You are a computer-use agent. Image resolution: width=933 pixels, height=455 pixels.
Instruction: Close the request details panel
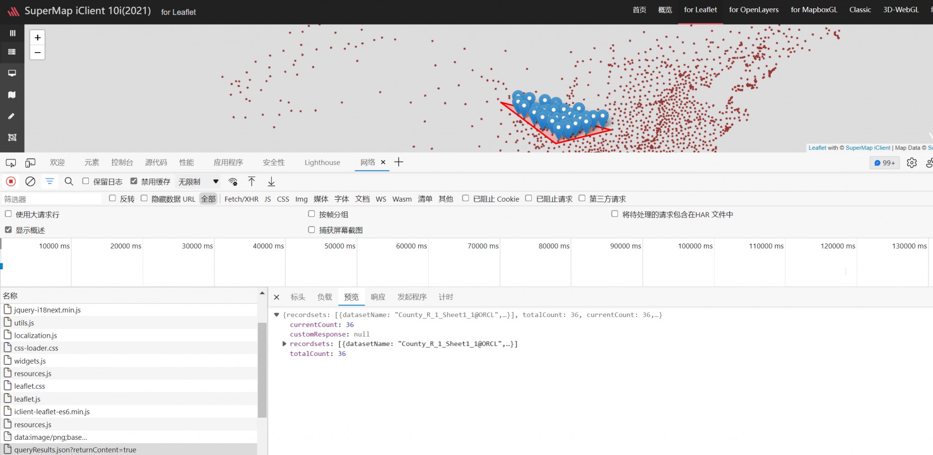(276, 297)
